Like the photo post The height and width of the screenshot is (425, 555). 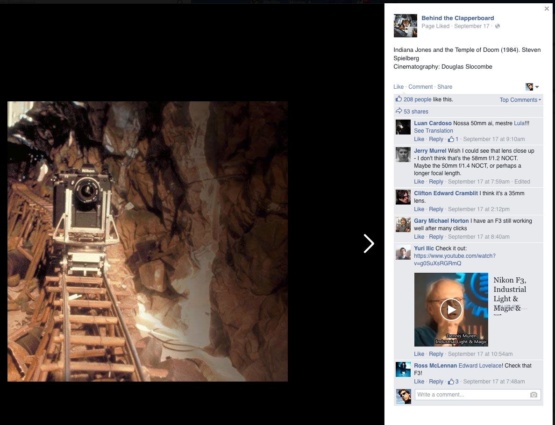(398, 87)
